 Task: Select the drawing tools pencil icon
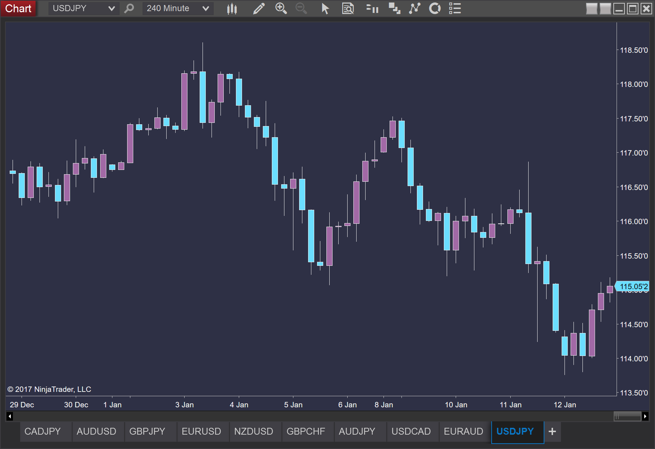tap(259, 8)
